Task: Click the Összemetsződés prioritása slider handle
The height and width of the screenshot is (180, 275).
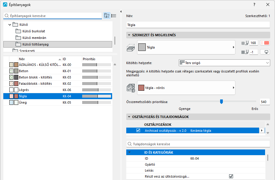Action: 221,102
